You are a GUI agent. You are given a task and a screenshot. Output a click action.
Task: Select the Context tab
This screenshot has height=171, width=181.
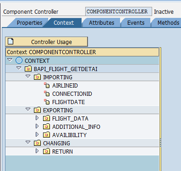pos(64,23)
